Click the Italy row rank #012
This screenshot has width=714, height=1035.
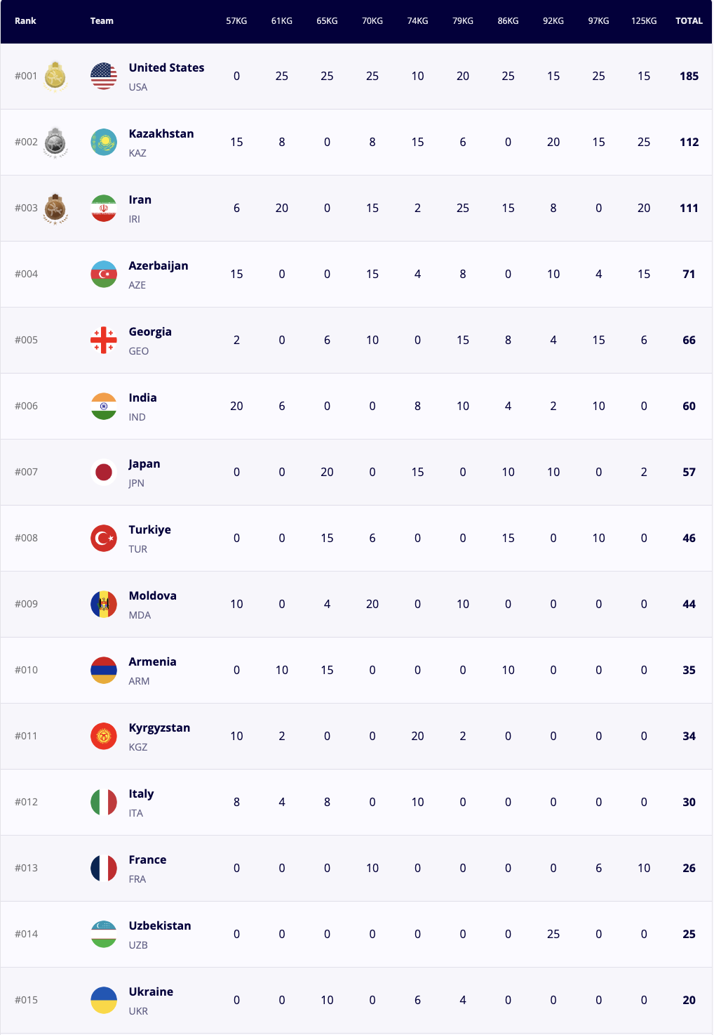27,802
